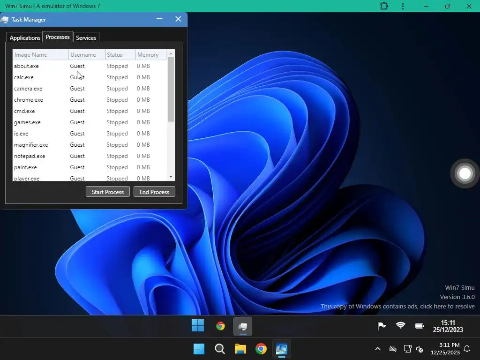Select the camera.exe process row
480x360 pixels.
(x=90, y=89)
